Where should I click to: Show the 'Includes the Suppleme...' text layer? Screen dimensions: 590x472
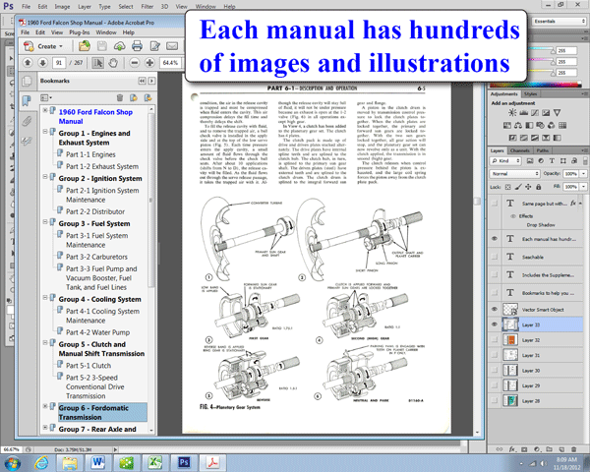point(495,274)
